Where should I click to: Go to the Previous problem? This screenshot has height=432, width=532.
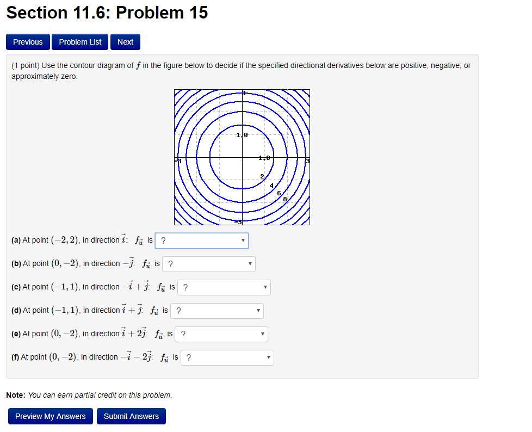click(28, 42)
